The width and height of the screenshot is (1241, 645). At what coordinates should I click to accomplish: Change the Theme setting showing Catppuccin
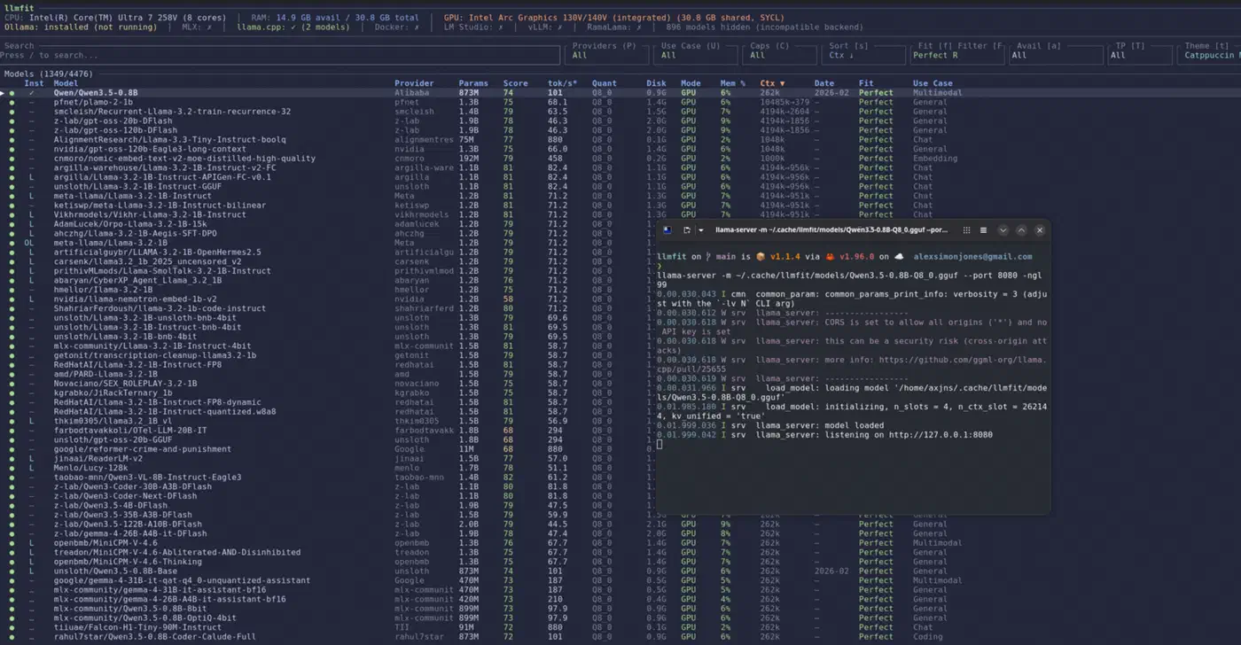pyautogui.click(x=1209, y=55)
